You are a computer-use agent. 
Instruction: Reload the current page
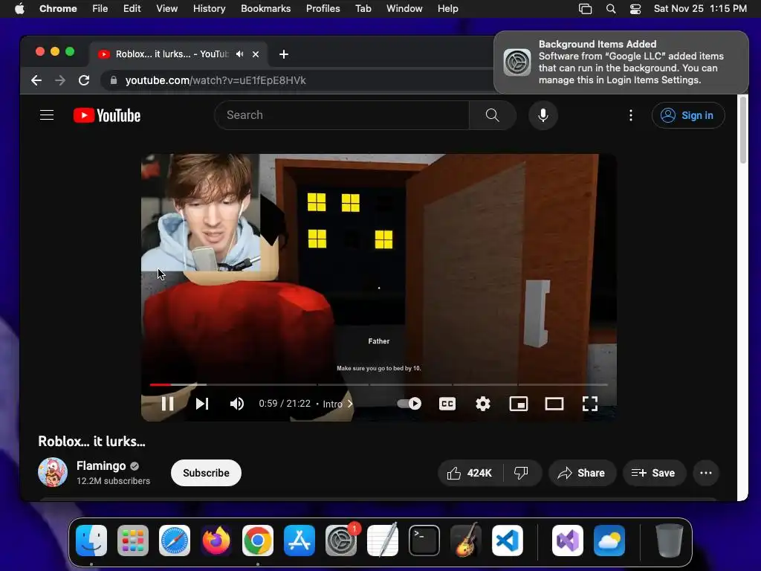[x=84, y=80]
